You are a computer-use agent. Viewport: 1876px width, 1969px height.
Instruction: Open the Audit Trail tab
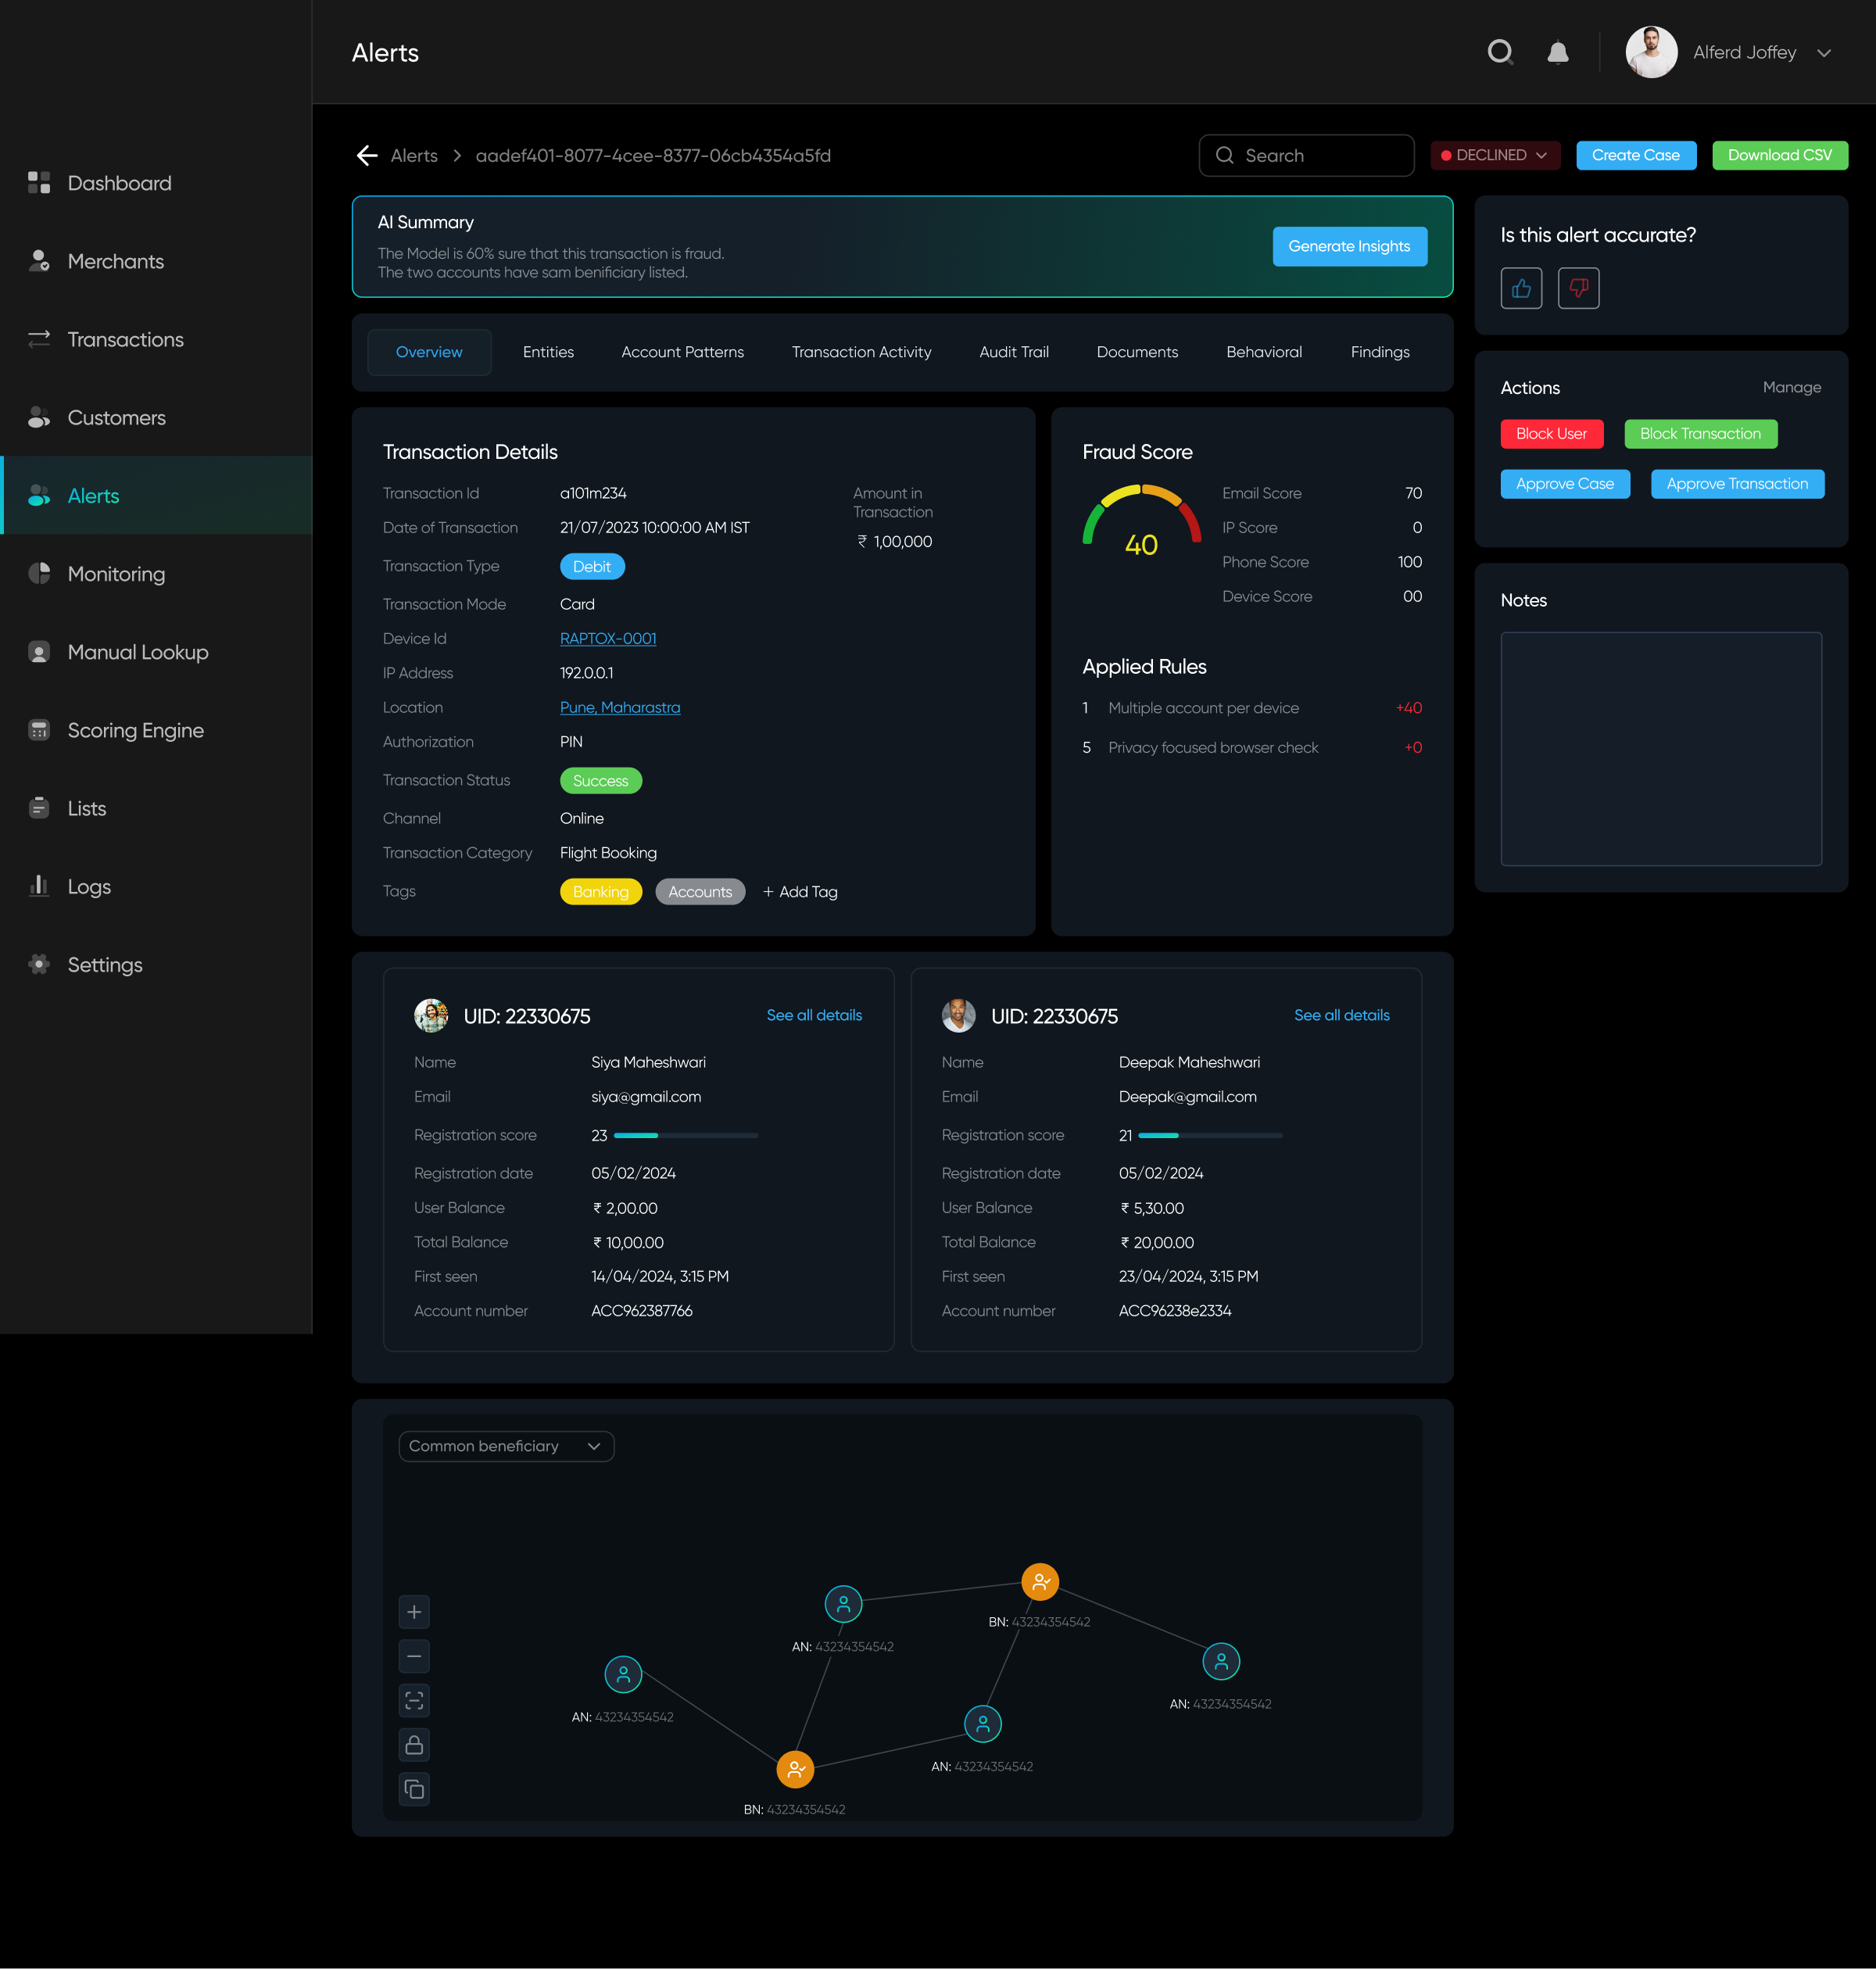coord(1013,352)
